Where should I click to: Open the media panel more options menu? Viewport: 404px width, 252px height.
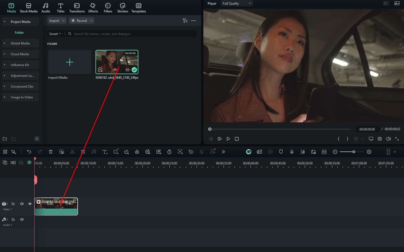(193, 20)
